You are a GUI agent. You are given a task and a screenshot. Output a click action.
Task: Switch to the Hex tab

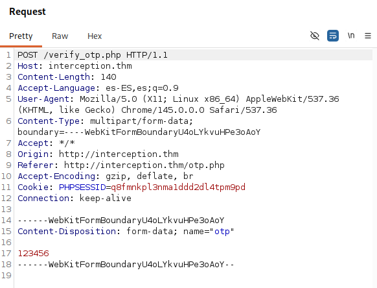95,36
